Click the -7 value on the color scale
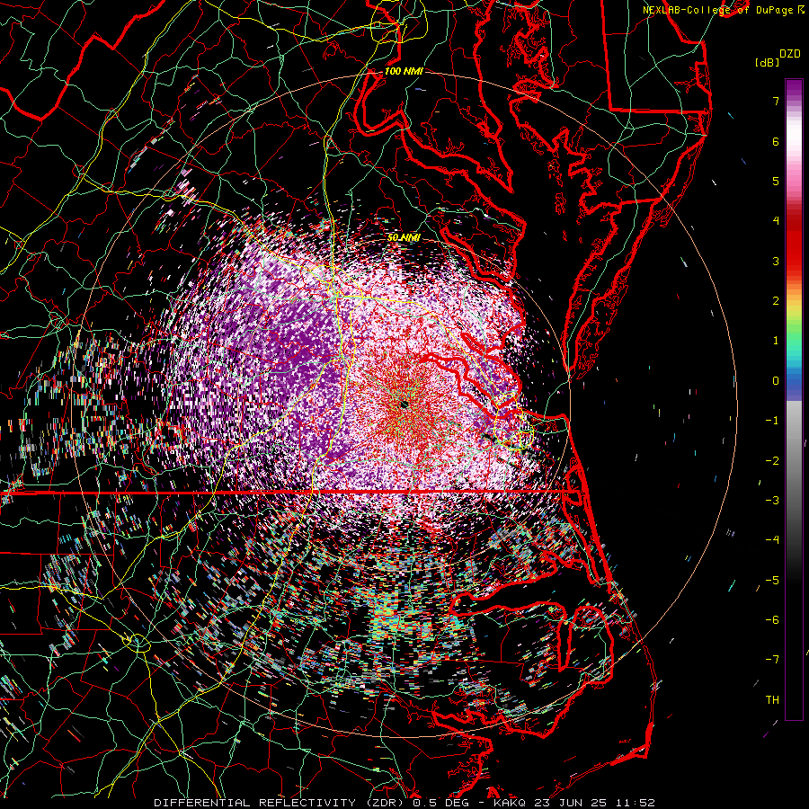 [x=772, y=660]
